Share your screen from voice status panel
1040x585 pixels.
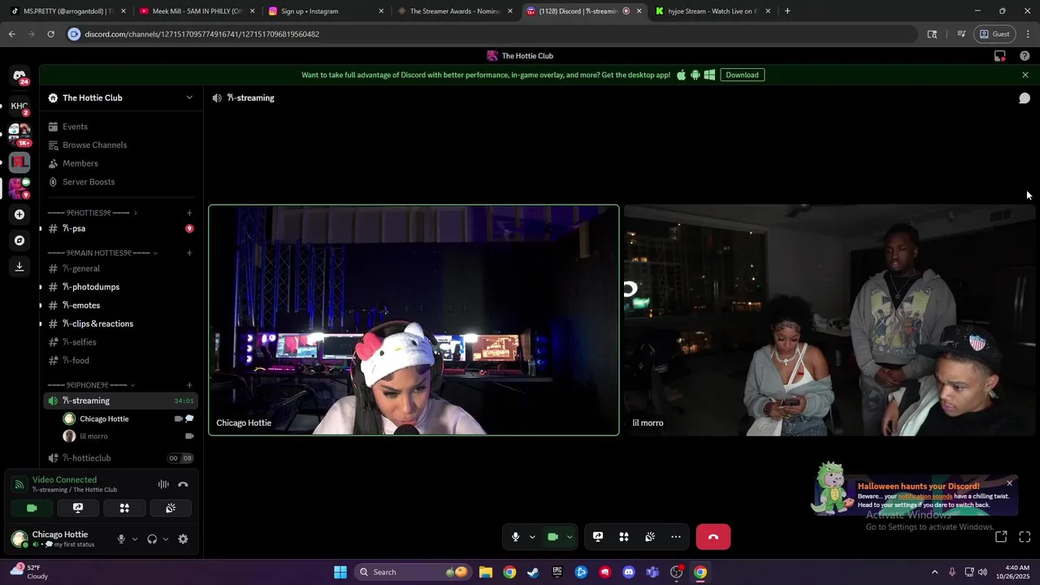[78, 508]
